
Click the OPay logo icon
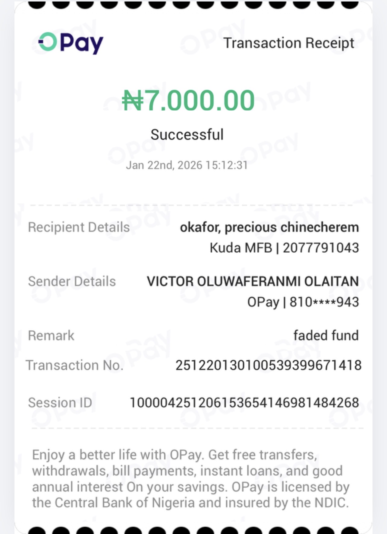point(71,43)
